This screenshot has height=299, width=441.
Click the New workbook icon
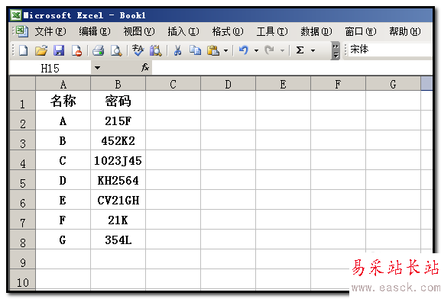coord(24,50)
